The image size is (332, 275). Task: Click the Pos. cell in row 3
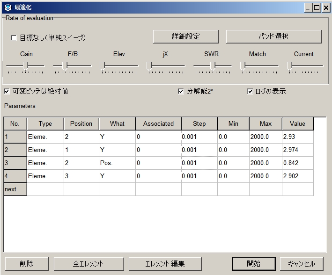point(117,163)
